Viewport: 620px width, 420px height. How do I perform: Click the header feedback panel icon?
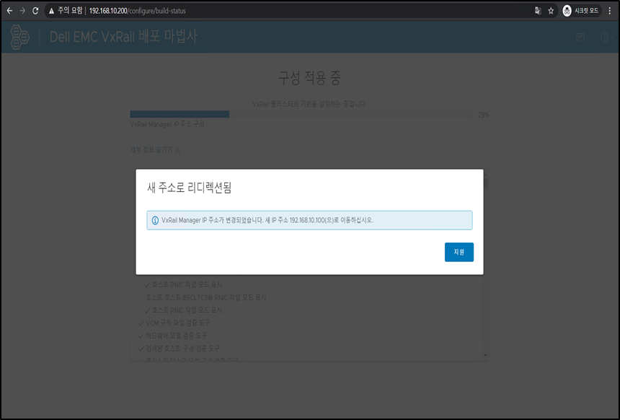pos(580,38)
